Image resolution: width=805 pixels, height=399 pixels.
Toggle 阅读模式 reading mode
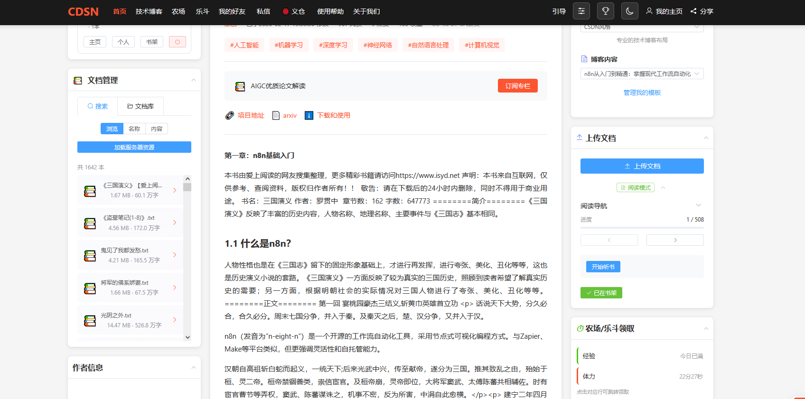coord(636,187)
